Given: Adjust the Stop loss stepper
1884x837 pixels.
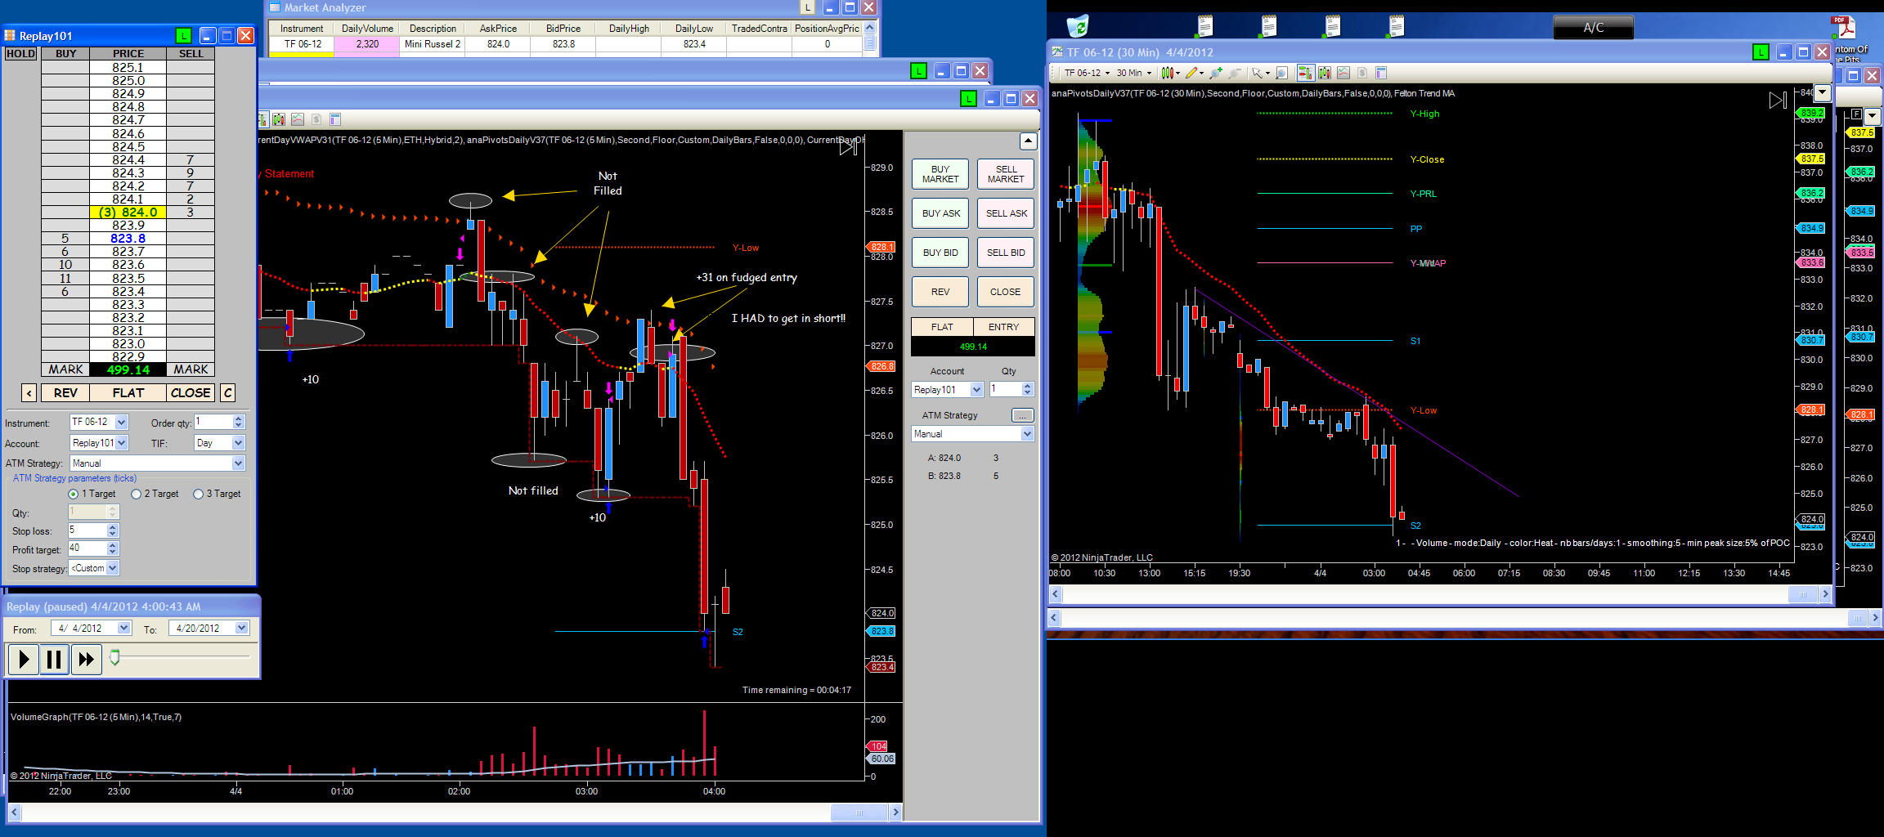Looking at the screenshot, I should 113,531.
